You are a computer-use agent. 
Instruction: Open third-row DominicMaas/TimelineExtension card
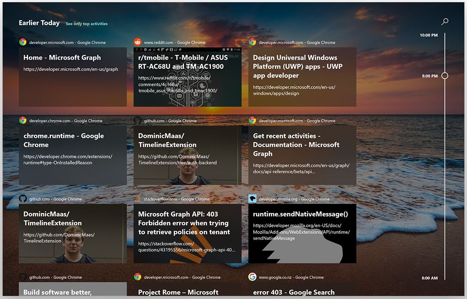[73, 233]
